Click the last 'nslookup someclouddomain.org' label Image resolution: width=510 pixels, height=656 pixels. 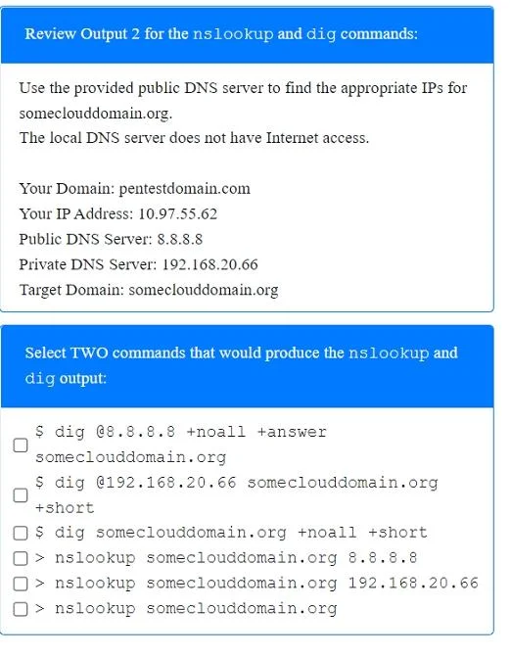(186, 609)
